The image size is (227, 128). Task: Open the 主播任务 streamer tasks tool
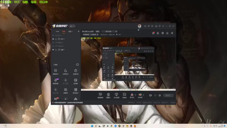(75, 72)
